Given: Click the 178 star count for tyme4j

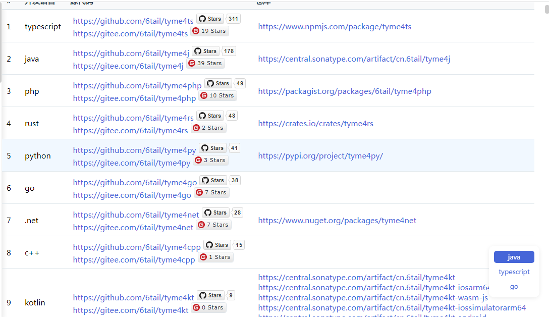Looking at the screenshot, I should point(229,51).
